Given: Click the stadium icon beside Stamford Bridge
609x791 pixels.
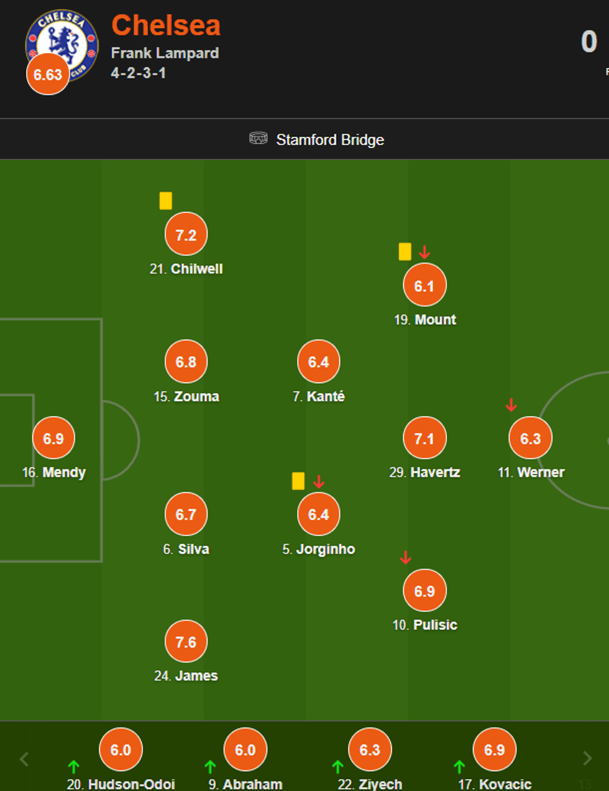Looking at the screenshot, I should pyautogui.click(x=259, y=138).
